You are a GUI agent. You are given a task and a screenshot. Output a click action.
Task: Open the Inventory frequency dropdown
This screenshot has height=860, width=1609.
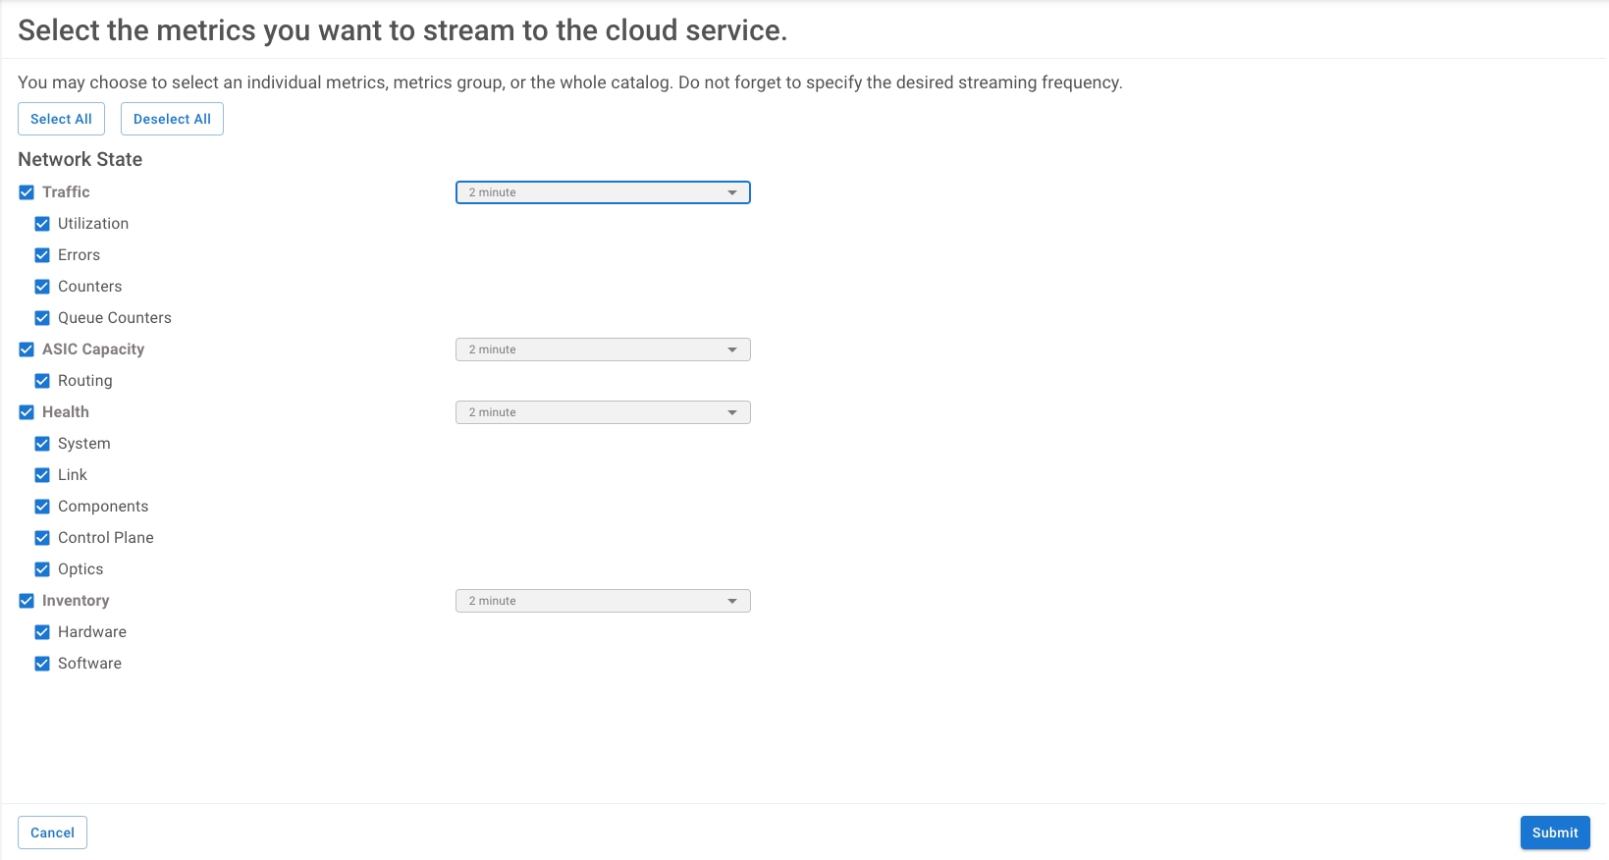(x=603, y=601)
